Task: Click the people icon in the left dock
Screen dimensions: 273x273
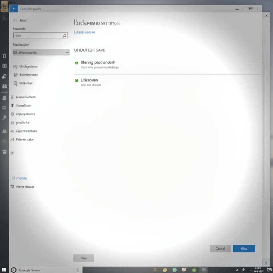Action: click(x=4, y=86)
